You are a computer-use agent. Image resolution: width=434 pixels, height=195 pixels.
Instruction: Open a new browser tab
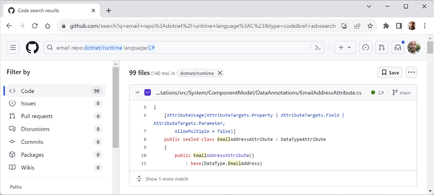coord(108,11)
